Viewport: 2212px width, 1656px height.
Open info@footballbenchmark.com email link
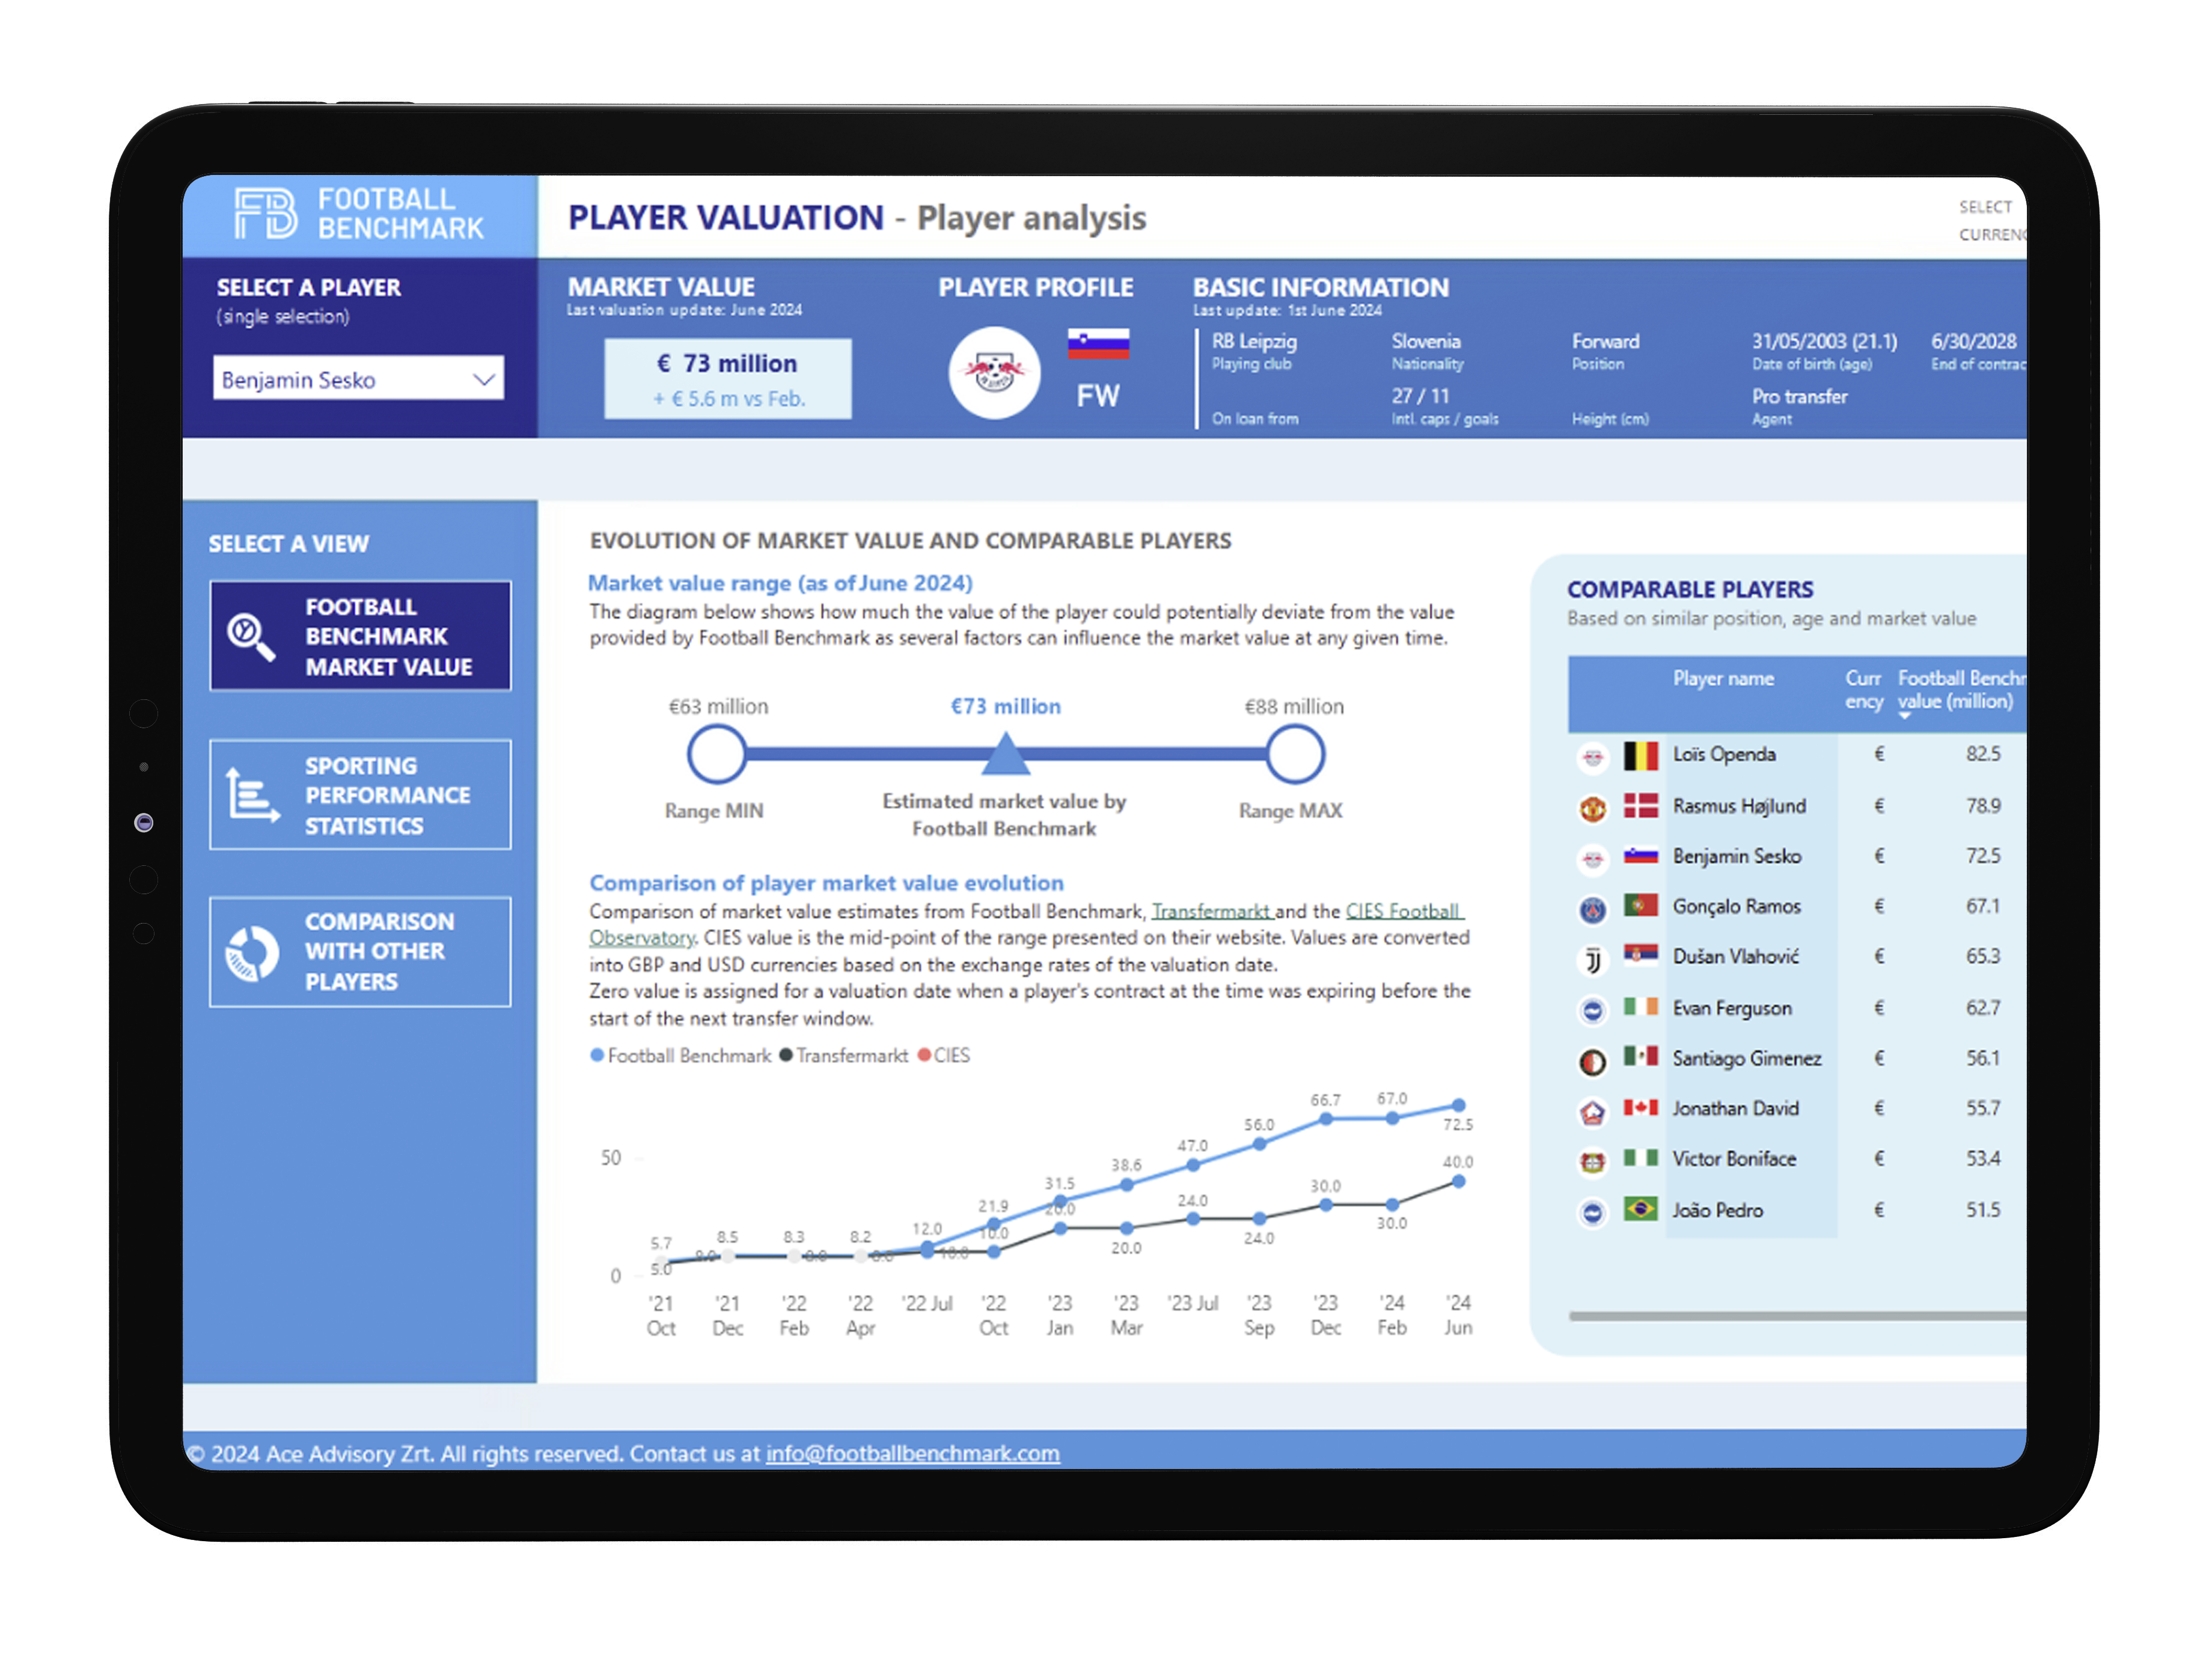(x=912, y=1453)
